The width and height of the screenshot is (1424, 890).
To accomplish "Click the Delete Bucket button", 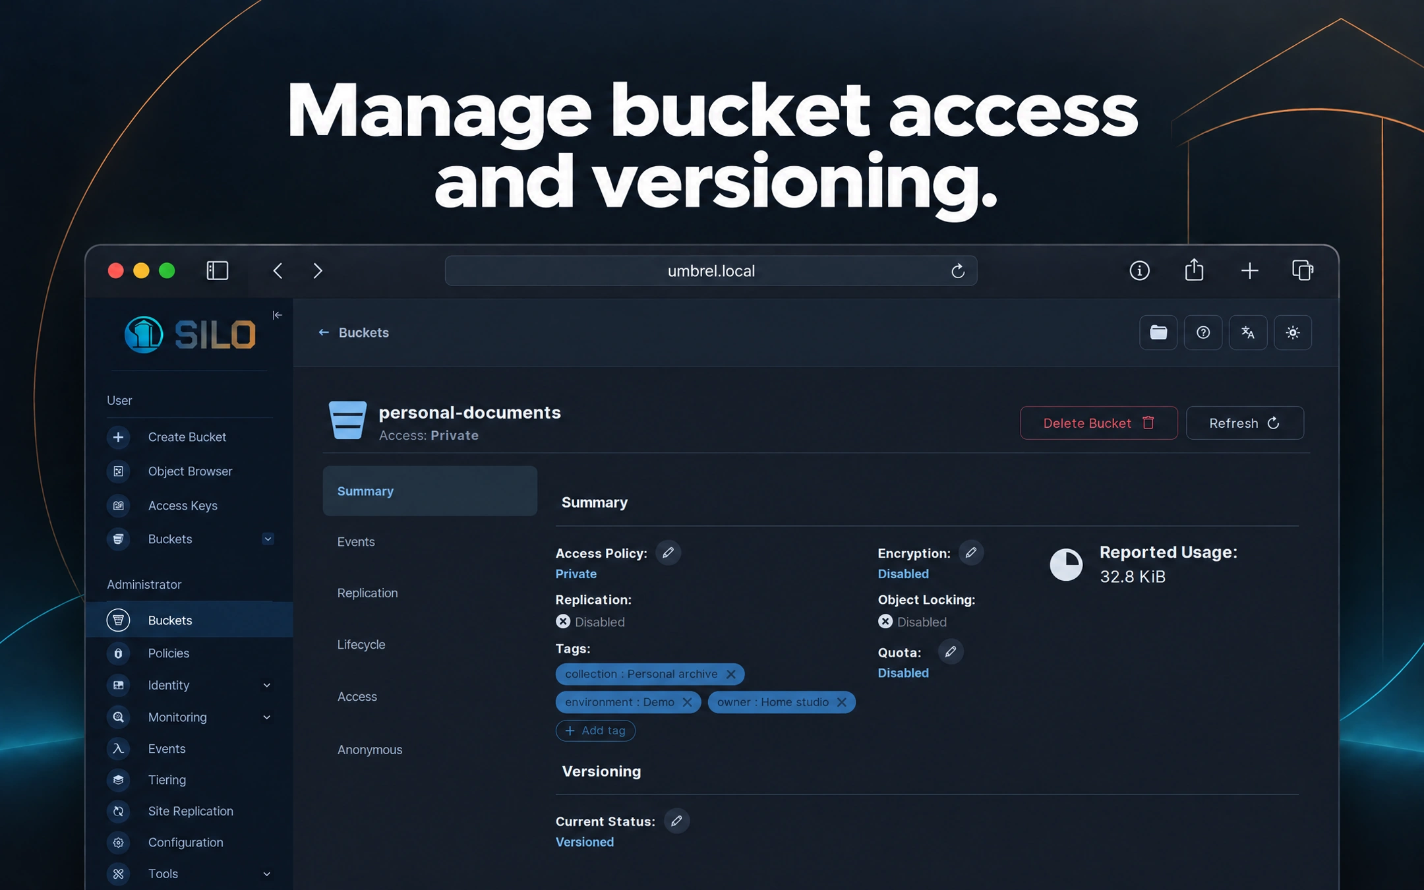I will [x=1099, y=423].
